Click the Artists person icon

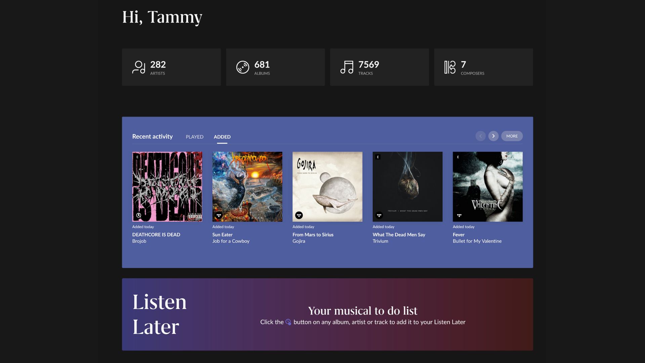(x=139, y=67)
